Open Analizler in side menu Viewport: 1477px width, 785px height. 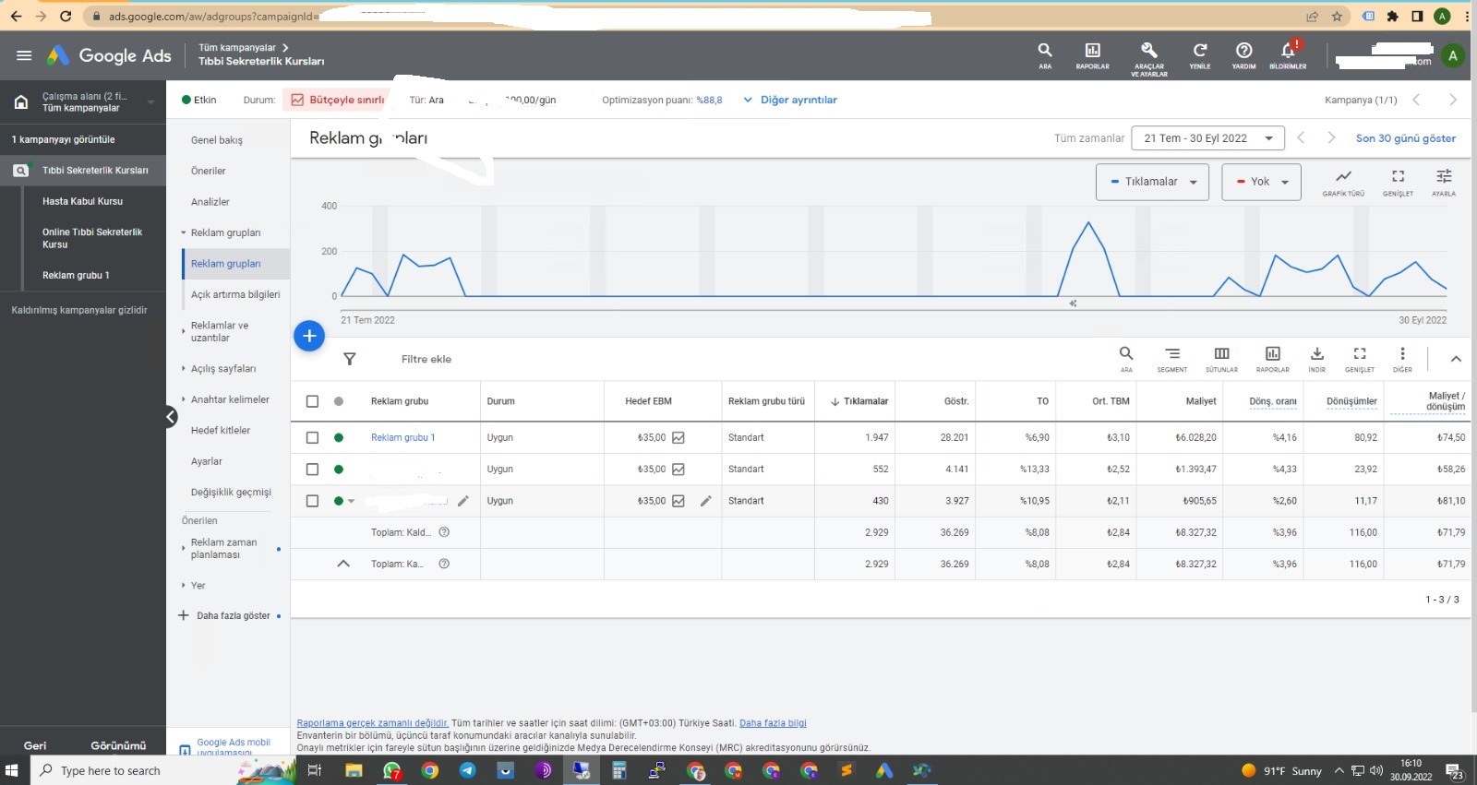[x=210, y=202]
